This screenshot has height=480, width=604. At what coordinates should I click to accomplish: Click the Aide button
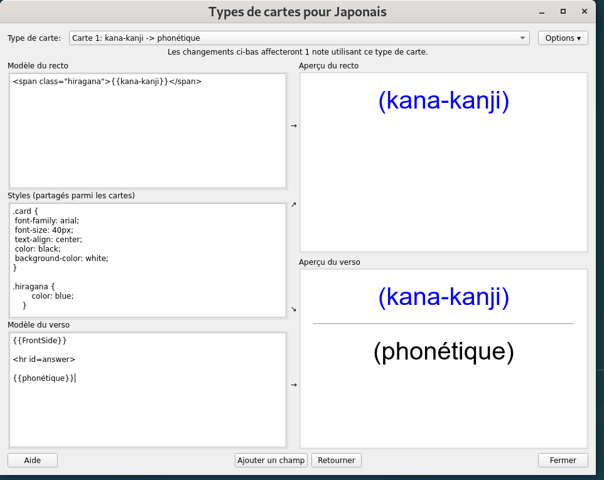pyautogui.click(x=33, y=461)
